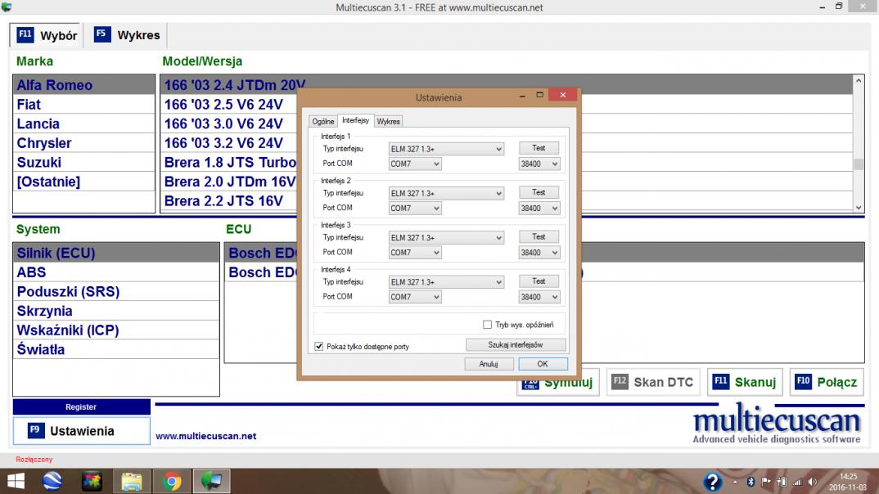Select Chrysler in Marka list
The height and width of the screenshot is (494, 879).
[84, 143]
